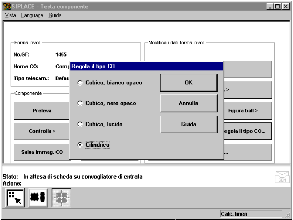Expand the Controlla > submenu button

pyautogui.click(x=42, y=131)
